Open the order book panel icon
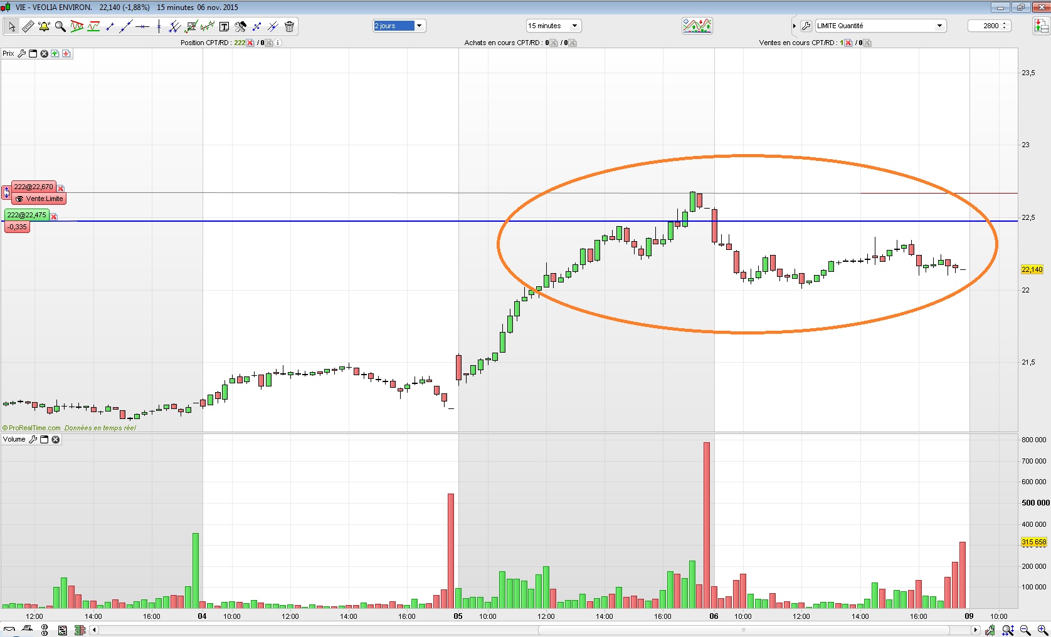This screenshot has height=637, width=1051. coord(1041,26)
